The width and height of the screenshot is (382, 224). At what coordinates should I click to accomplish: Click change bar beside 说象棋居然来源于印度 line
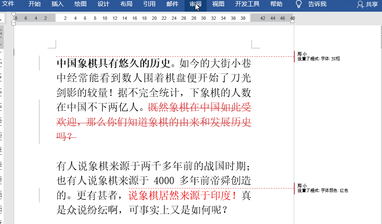click(x=39, y=196)
